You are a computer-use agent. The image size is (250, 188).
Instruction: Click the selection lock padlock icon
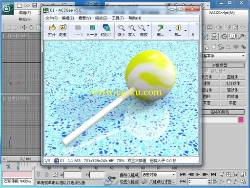click(x=47, y=175)
